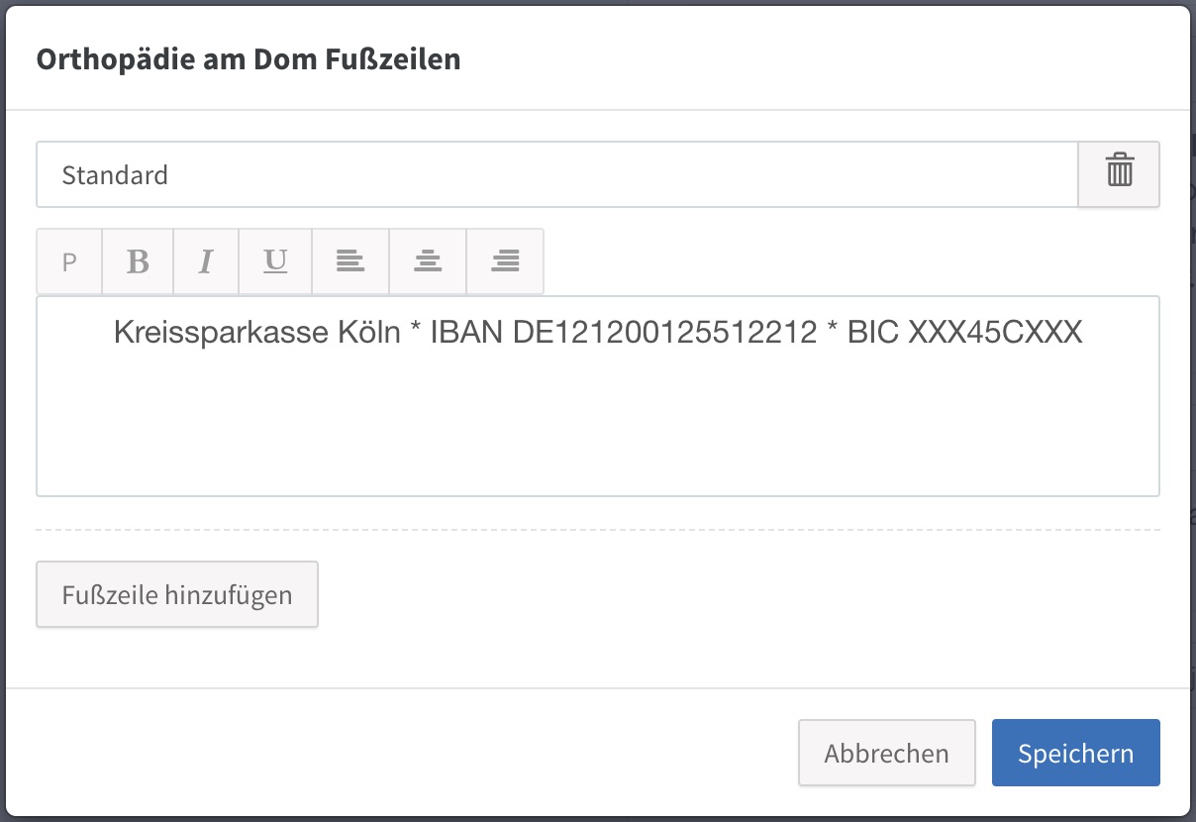Save changes with Speichern
Screen dimensions: 1196x822
point(1076,753)
